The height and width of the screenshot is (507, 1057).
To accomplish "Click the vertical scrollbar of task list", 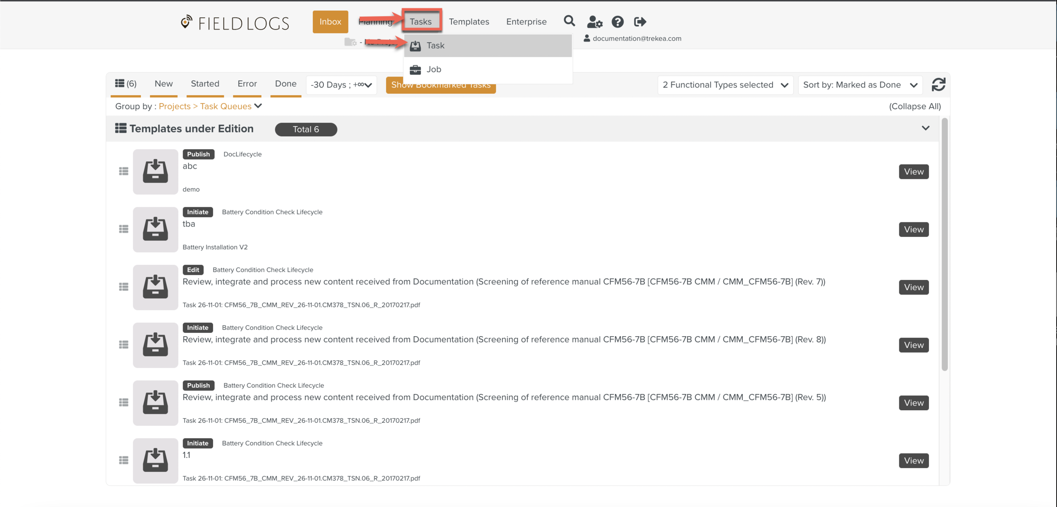I will 945,245.
